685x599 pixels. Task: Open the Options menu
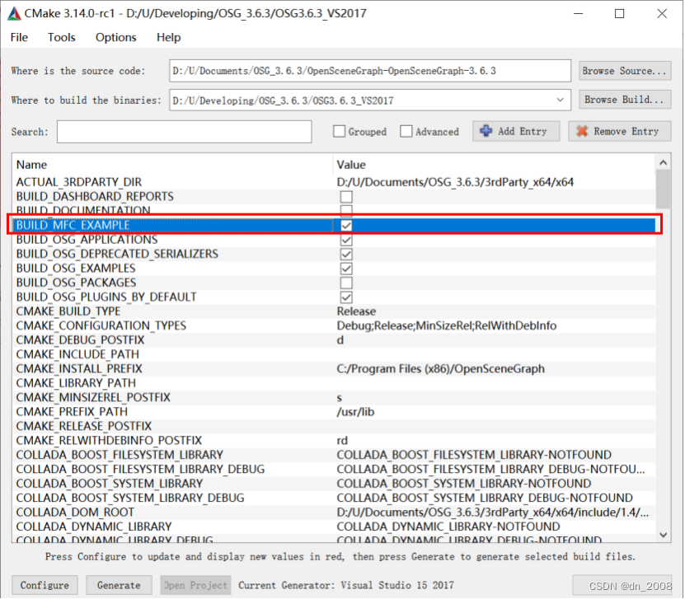tap(115, 38)
